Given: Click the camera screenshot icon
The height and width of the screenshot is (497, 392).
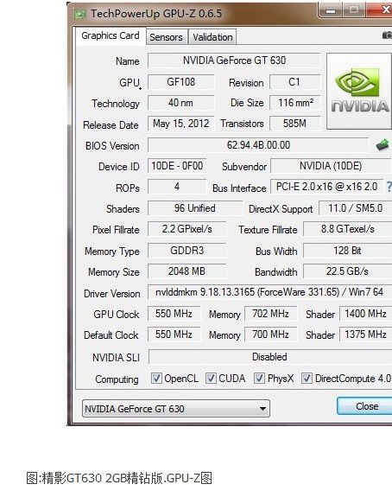Looking at the screenshot, I should (x=387, y=35).
